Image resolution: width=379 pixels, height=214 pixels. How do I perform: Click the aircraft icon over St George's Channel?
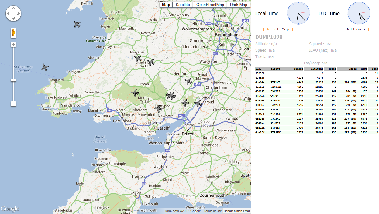(45, 67)
